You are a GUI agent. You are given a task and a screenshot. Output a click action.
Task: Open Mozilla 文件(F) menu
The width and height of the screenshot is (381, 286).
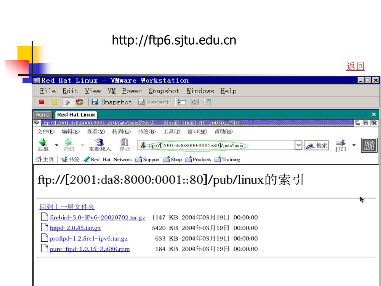pos(46,131)
